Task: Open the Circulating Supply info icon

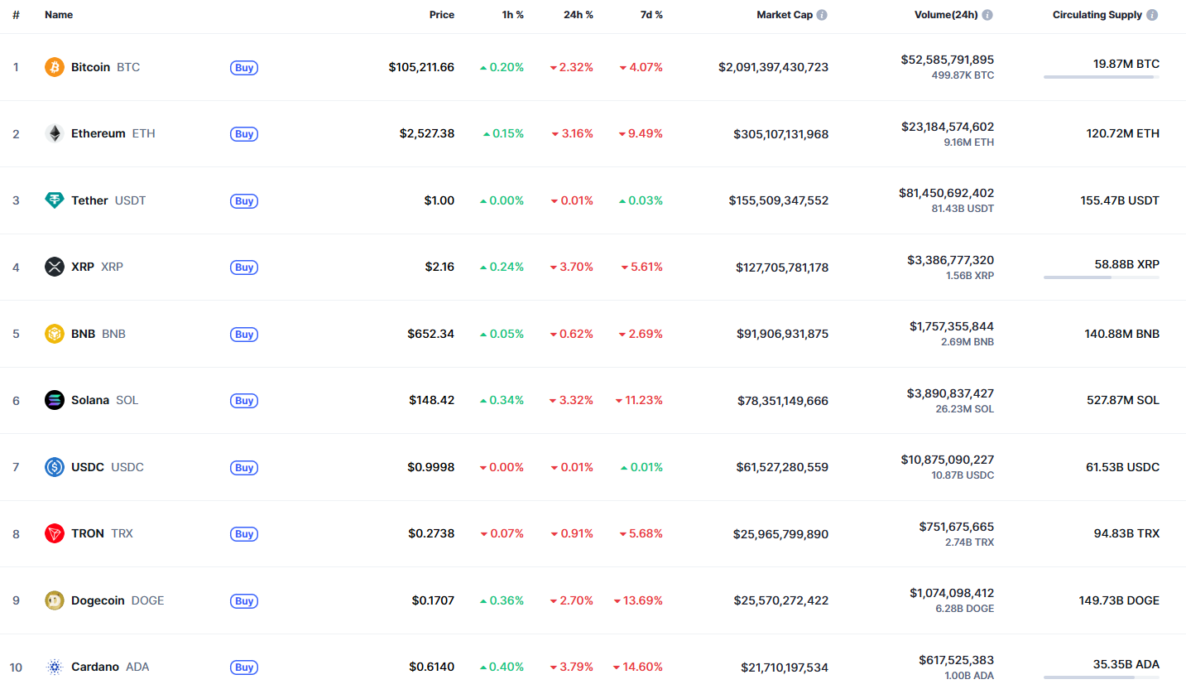Action: [x=1152, y=15]
